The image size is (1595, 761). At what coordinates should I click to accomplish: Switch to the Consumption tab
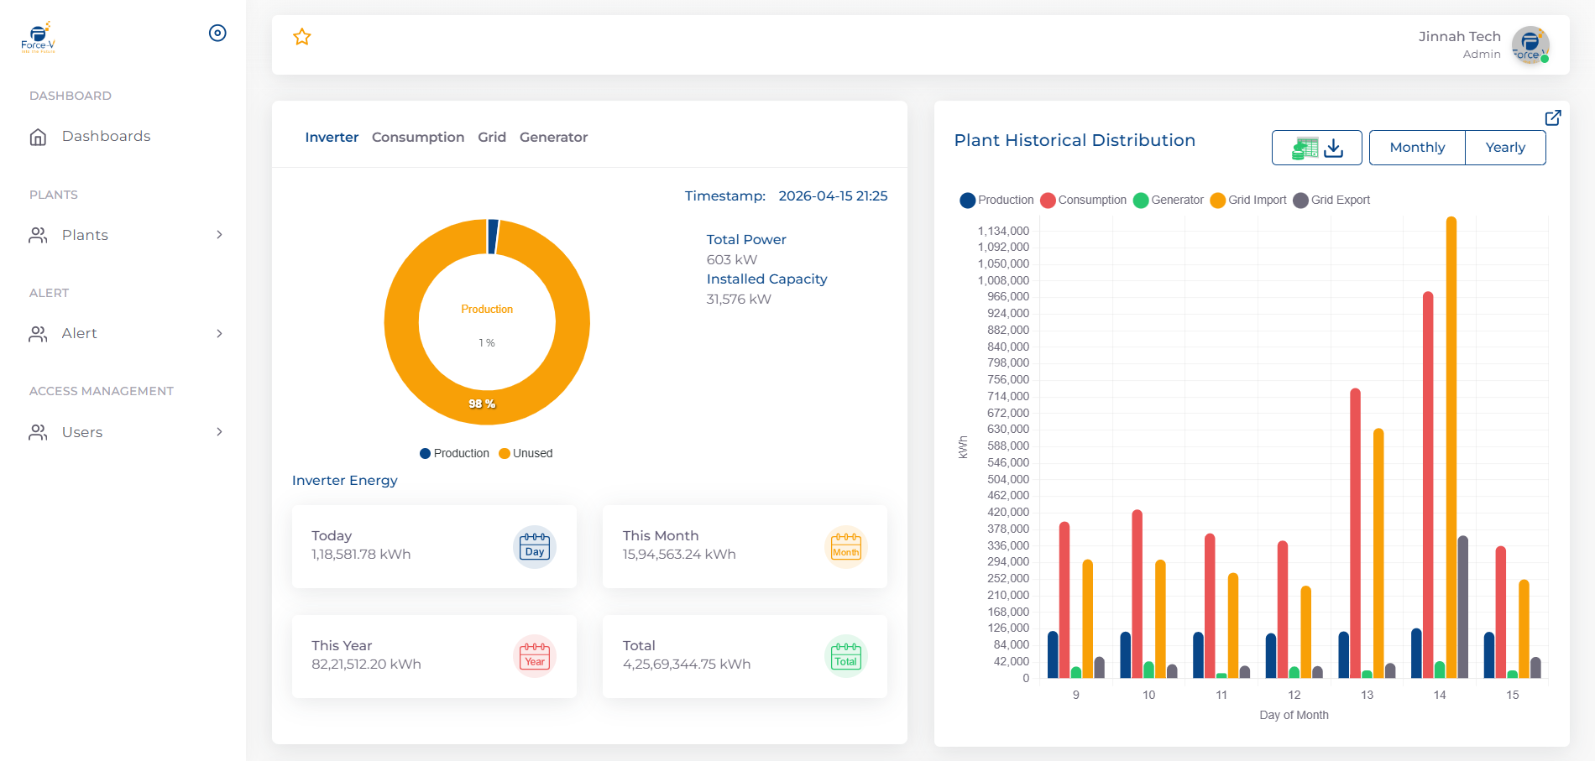418,137
